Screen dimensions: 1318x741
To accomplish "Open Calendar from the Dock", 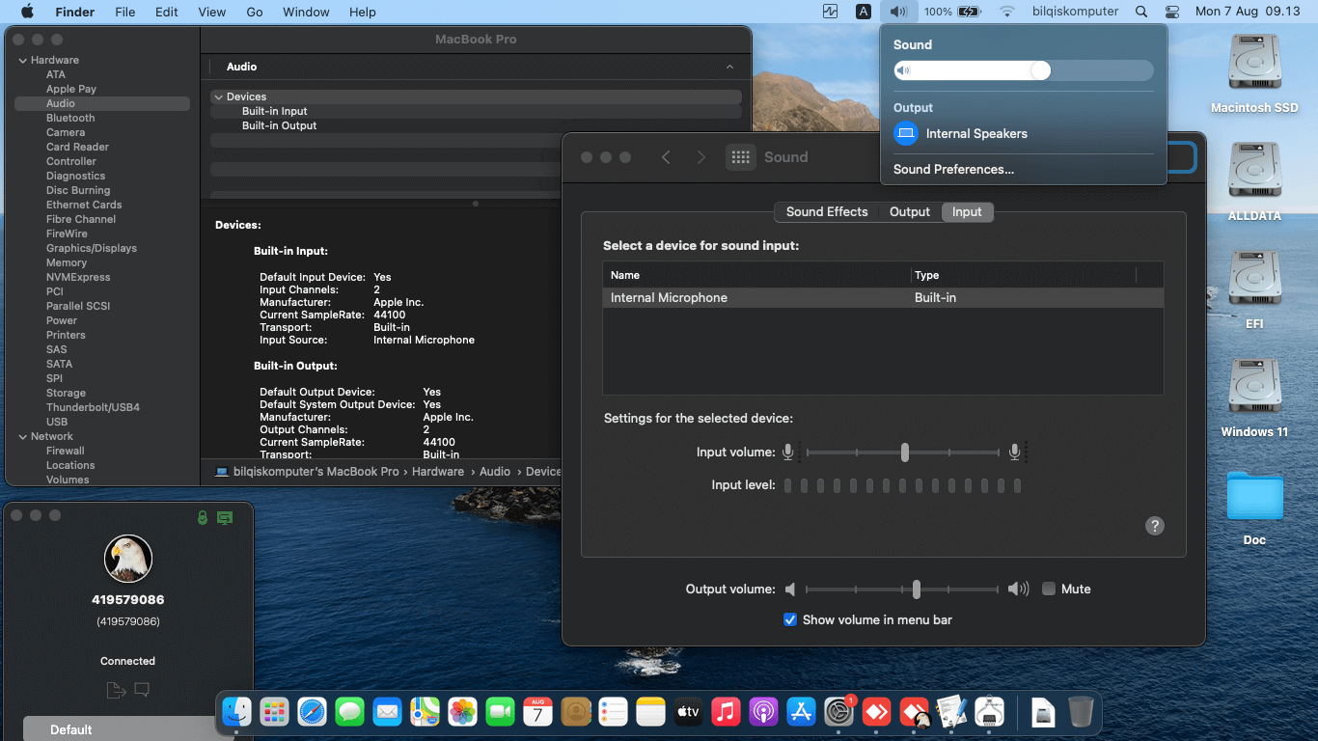I will pyautogui.click(x=538, y=712).
